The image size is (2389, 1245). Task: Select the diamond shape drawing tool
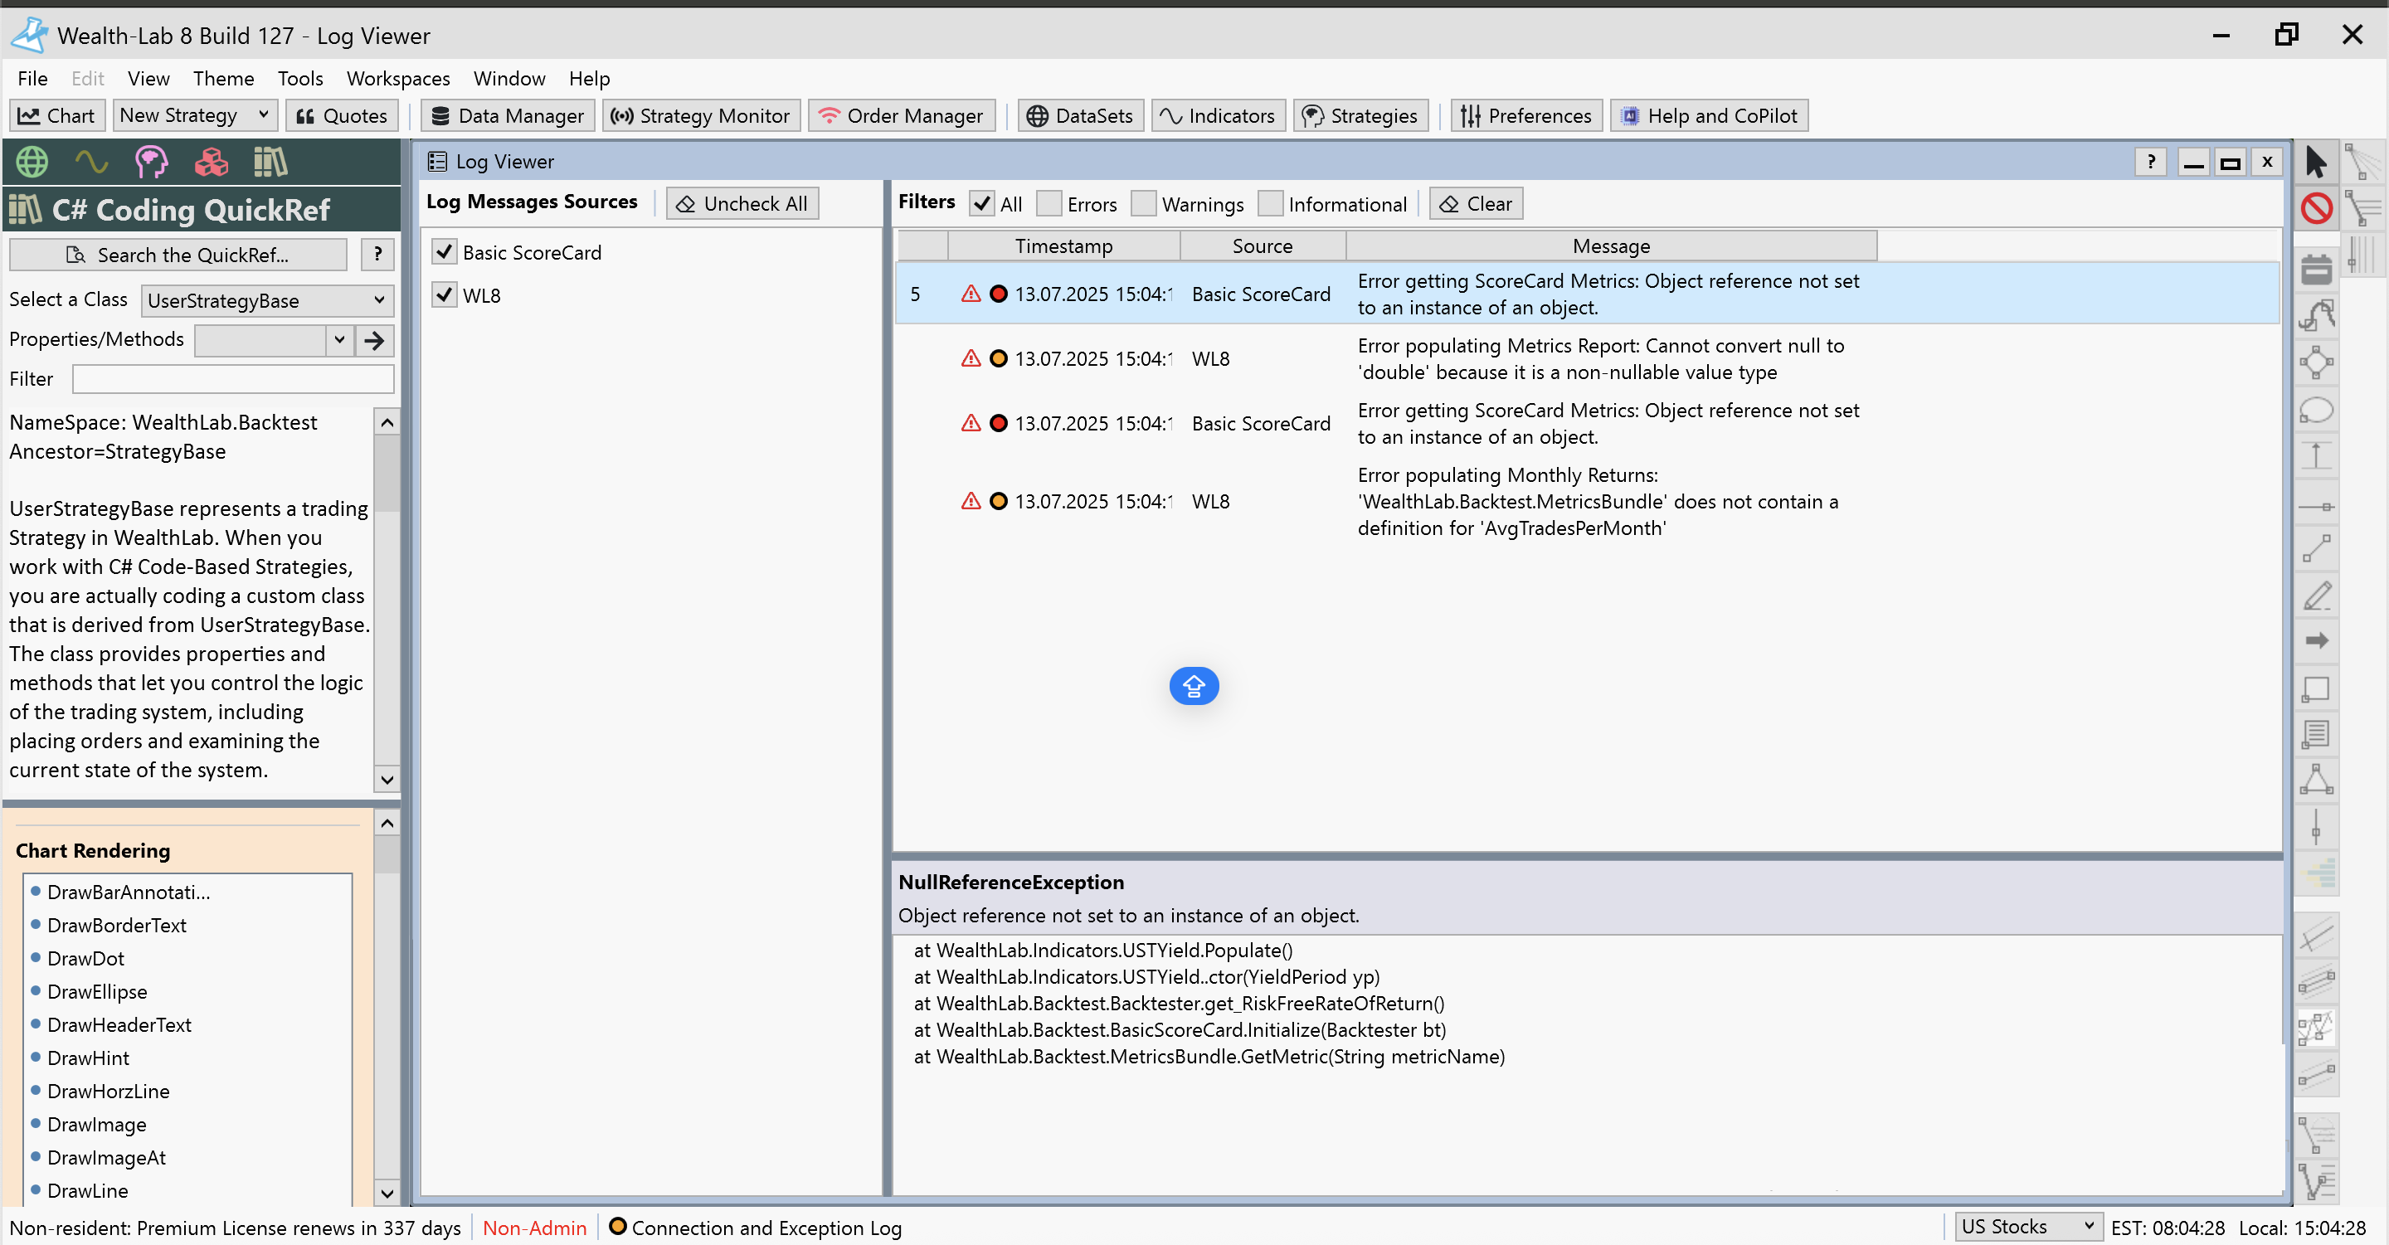point(2316,362)
